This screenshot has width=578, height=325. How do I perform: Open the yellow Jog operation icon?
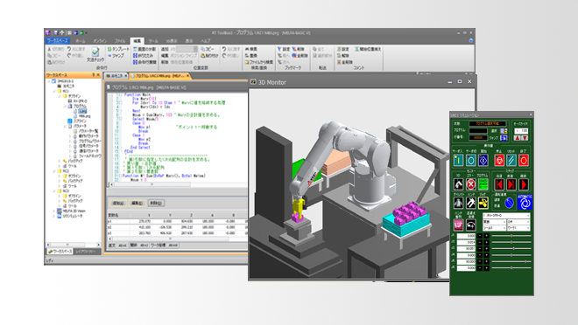point(483,203)
